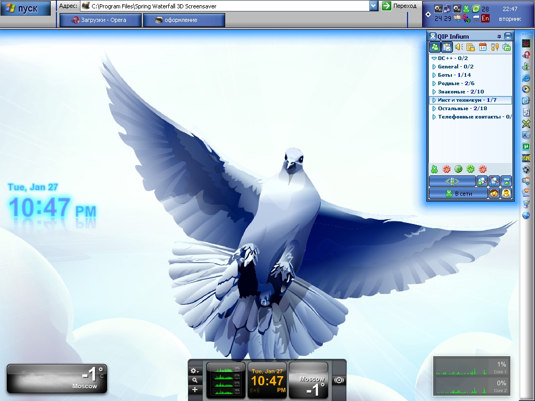
Task: Click the add/find contacts icon in QIP
Action: point(482,181)
